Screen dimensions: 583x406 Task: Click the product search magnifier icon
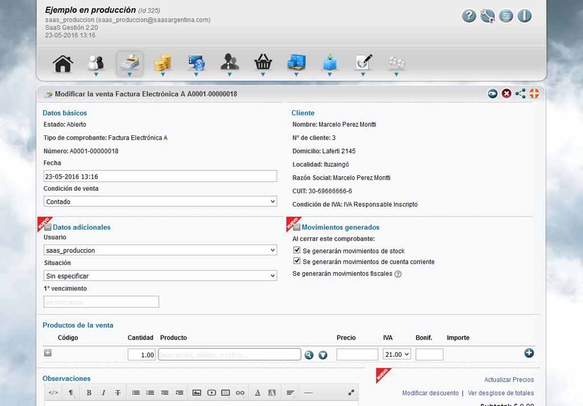tap(309, 355)
